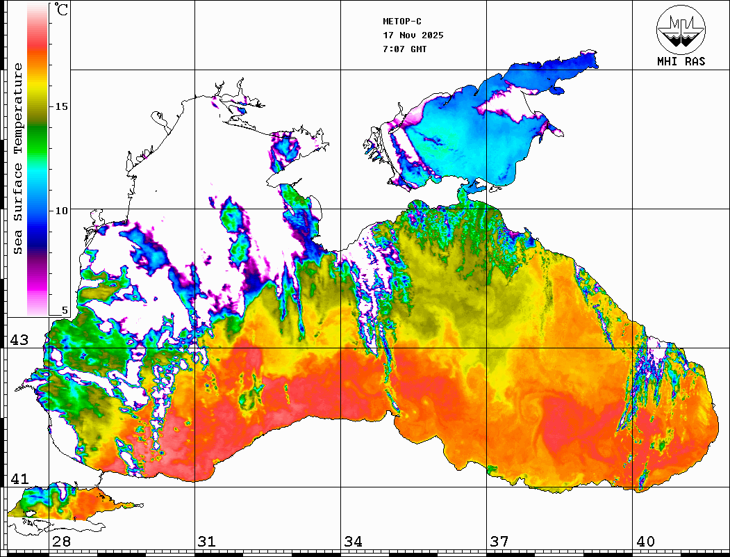Image resolution: width=730 pixels, height=557 pixels.
Task: Select the METOP-C satellite name
Action: point(401,22)
